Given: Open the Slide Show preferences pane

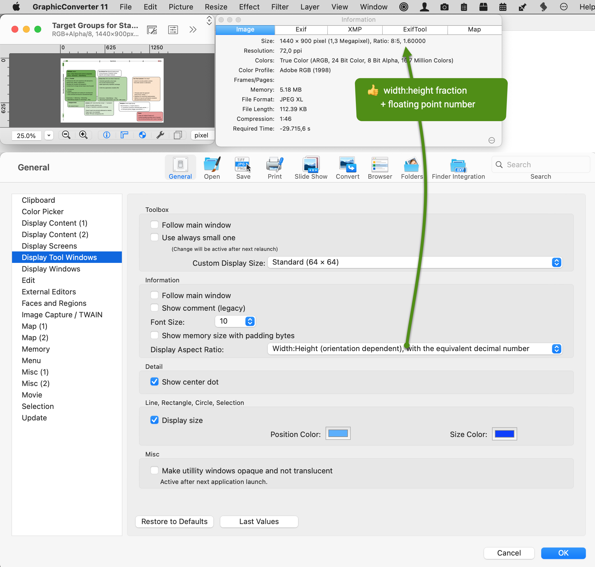Looking at the screenshot, I should [x=311, y=168].
